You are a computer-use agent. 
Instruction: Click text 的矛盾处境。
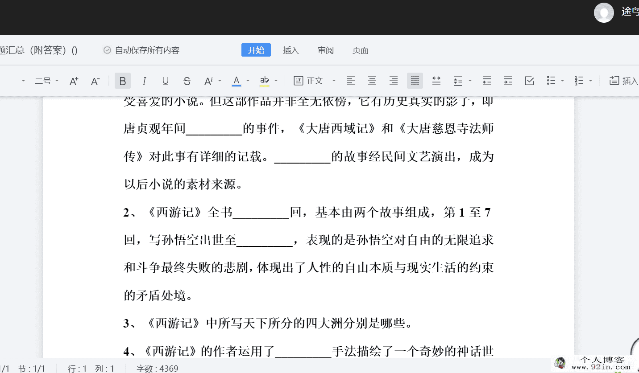[x=158, y=295]
